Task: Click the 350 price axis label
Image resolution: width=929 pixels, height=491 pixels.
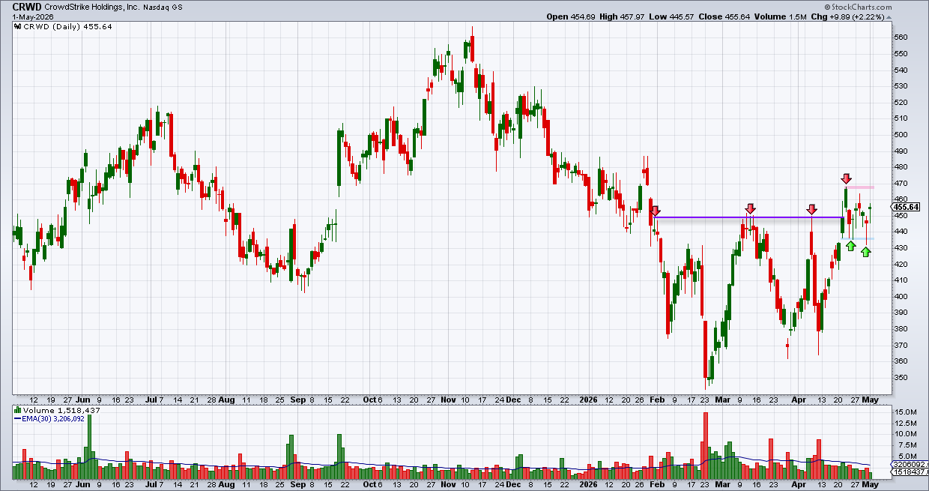Action: (901, 378)
